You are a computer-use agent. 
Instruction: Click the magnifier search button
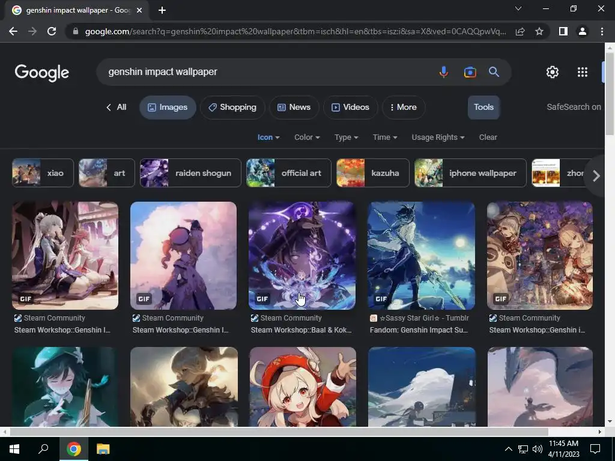(x=494, y=72)
